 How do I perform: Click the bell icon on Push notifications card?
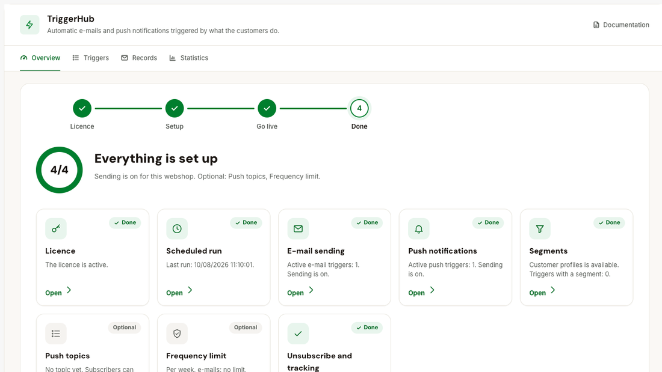pos(419,228)
